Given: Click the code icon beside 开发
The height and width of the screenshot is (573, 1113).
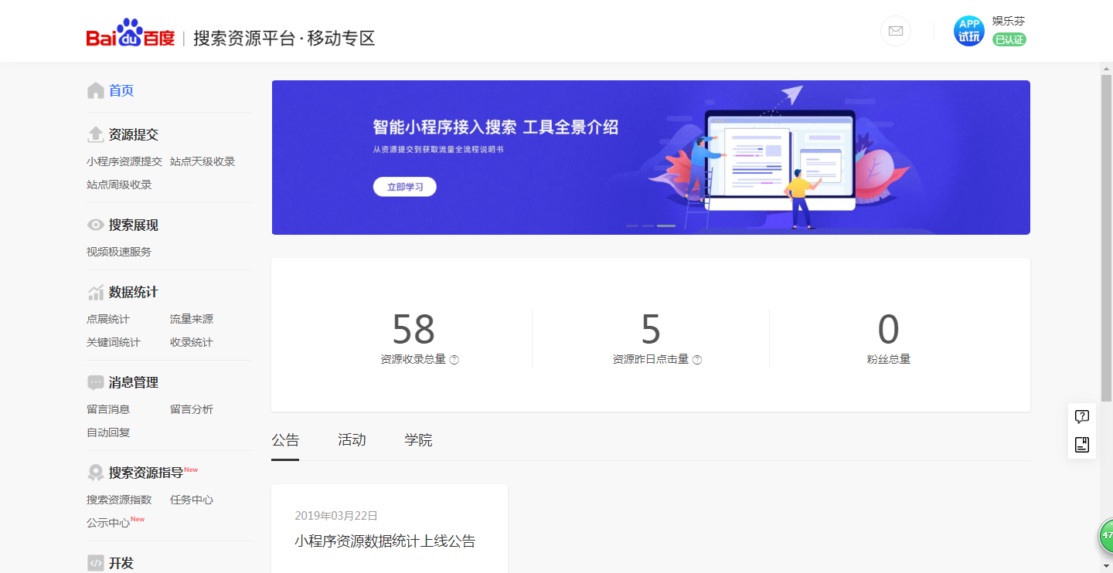Looking at the screenshot, I should (x=96, y=563).
